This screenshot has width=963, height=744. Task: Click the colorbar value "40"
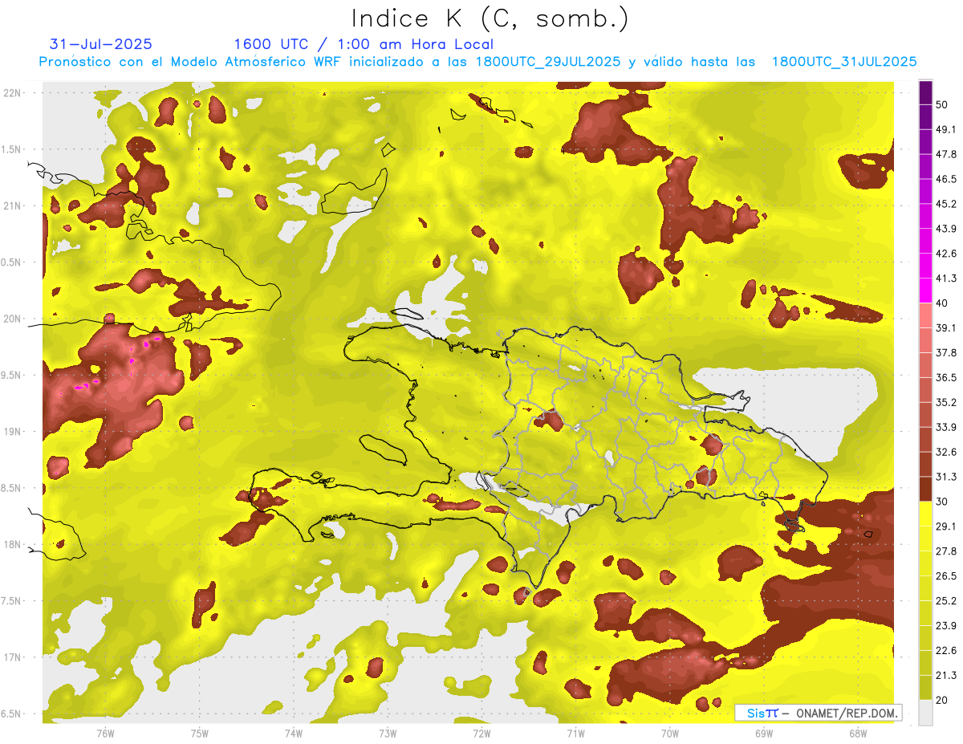(x=942, y=303)
